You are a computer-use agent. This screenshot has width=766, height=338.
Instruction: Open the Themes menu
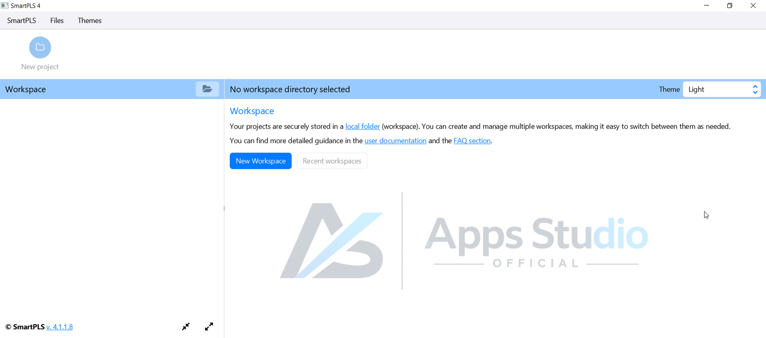90,21
